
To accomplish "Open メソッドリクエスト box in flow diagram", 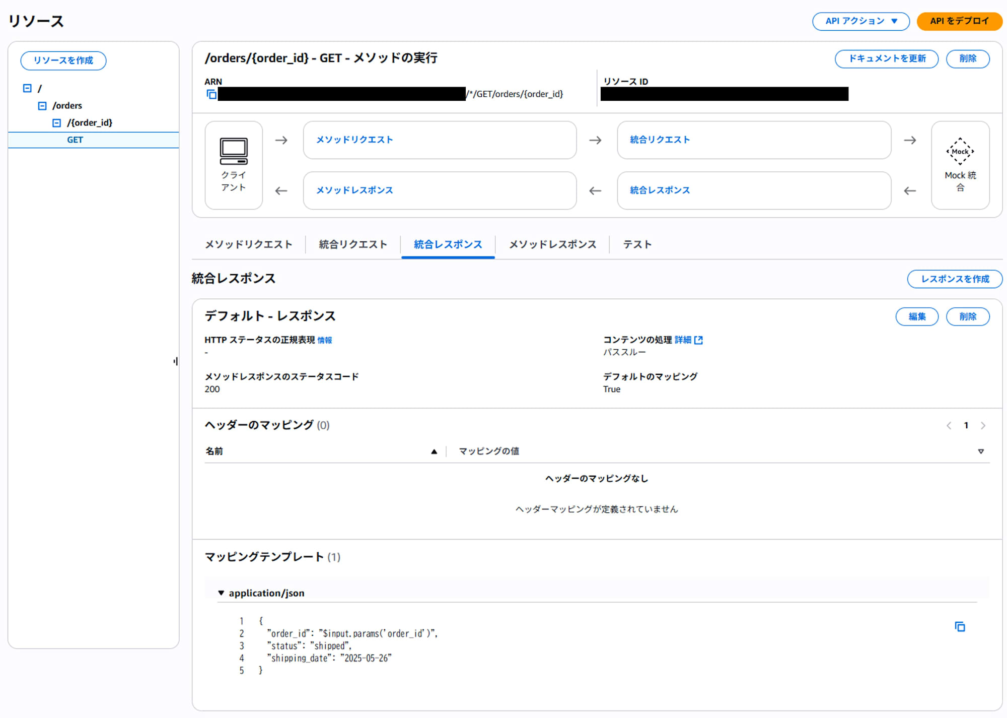I will (x=440, y=140).
